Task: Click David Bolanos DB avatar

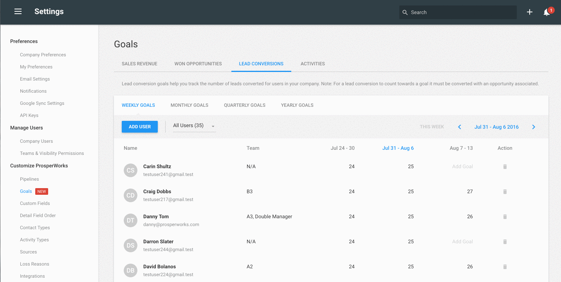Action: 131,270
